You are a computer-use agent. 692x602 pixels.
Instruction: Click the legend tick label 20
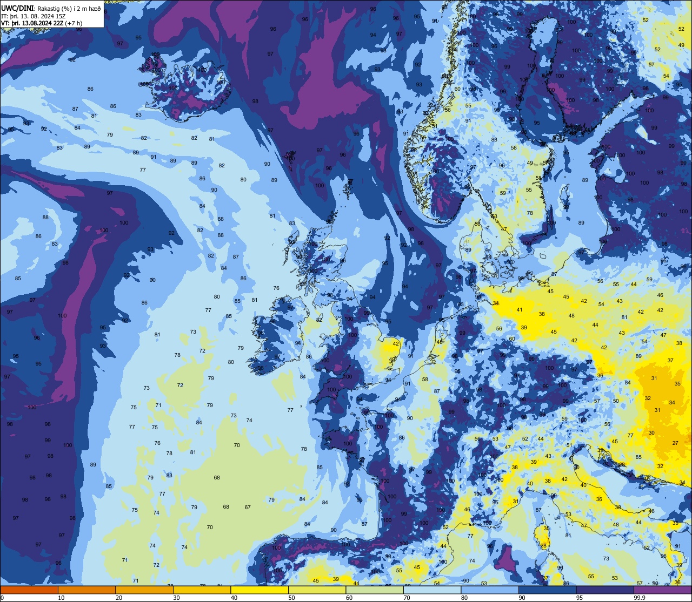(x=119, y=598)
